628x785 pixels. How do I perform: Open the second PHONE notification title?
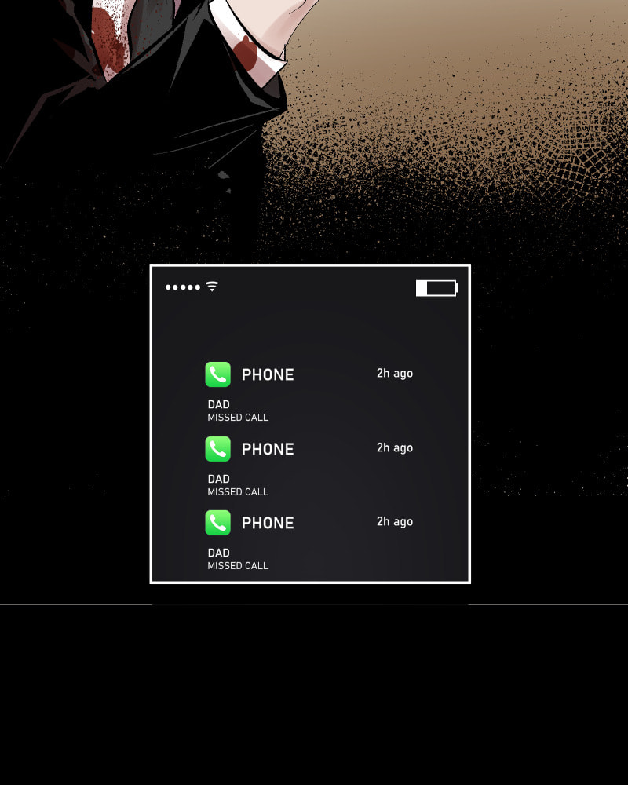coord(268,449)
